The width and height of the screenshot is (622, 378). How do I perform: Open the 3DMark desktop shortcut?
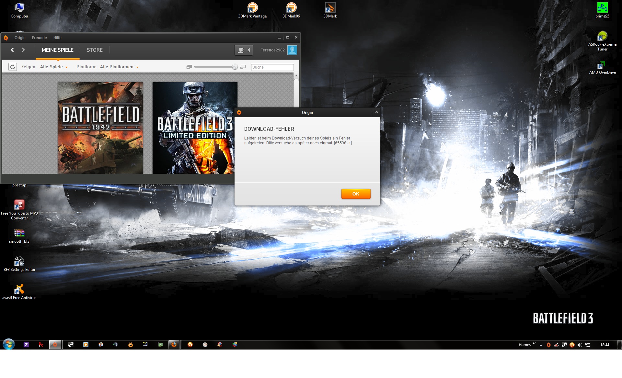(330, 10)
